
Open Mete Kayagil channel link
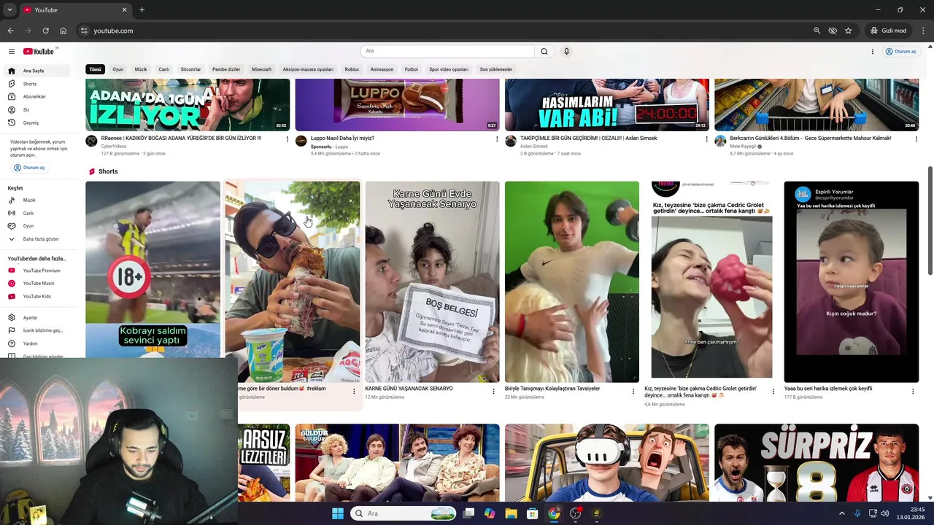tap(744, 146)
